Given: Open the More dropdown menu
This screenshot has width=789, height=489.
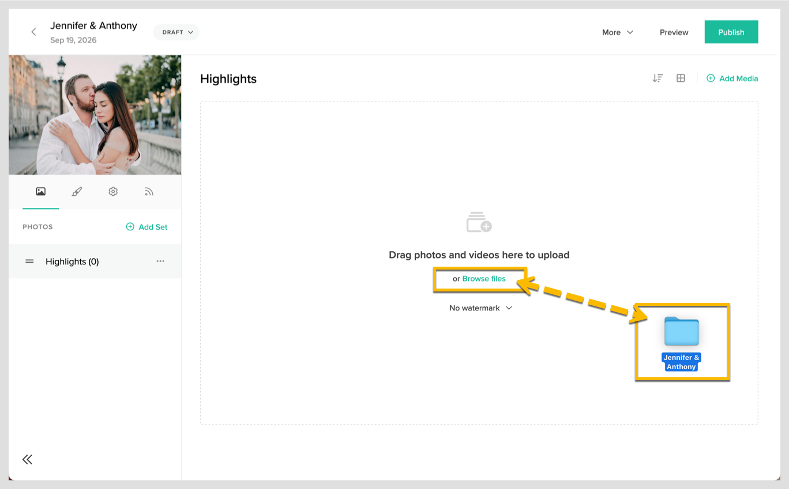Looking at the screenshot, I should point(618,32).
